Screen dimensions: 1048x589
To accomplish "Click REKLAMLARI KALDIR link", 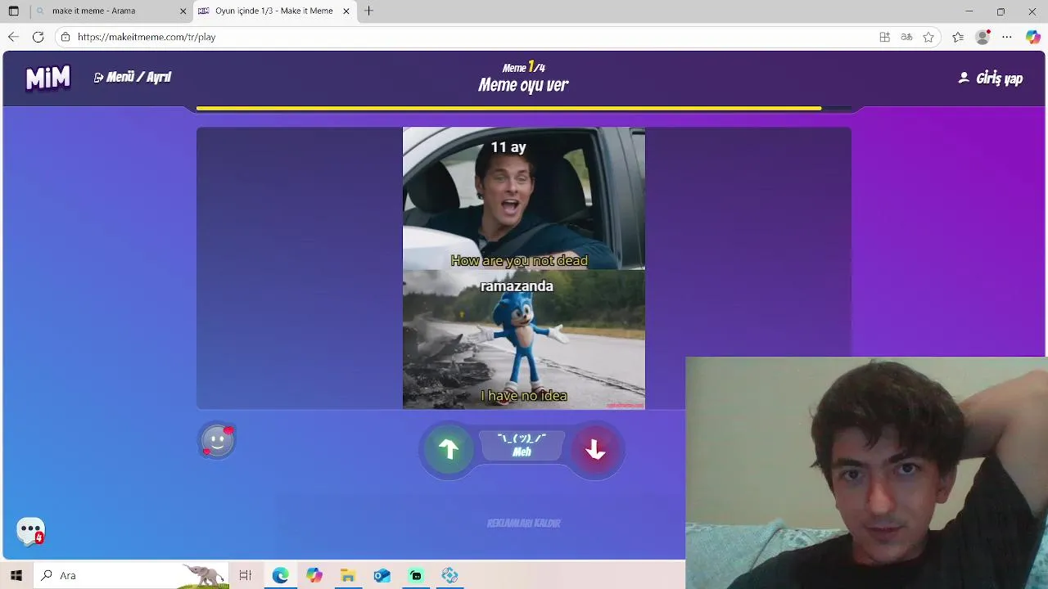I will (524, 523).
